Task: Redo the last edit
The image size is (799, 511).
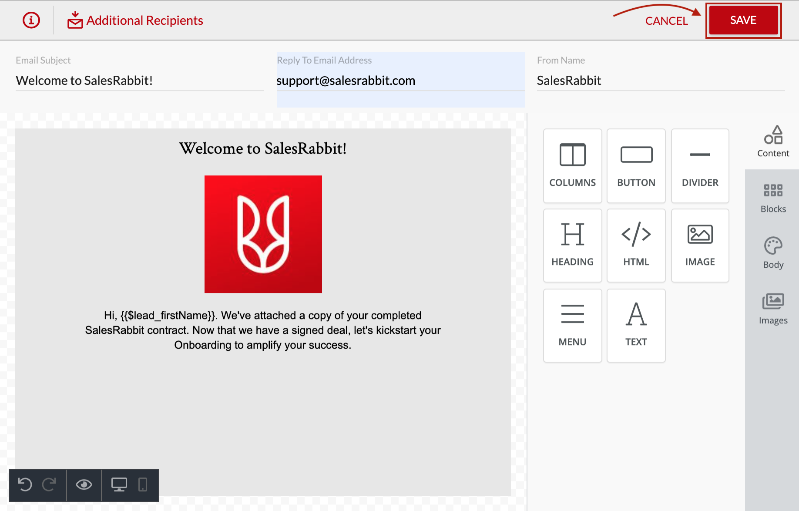Action: pyautogui.click(x=49, y=484)
